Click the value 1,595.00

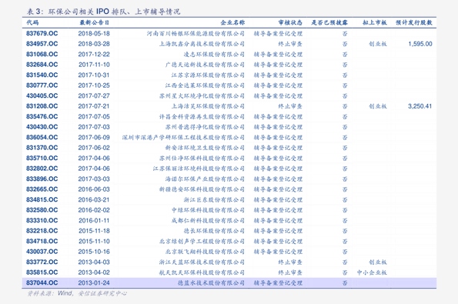tap(420, 44)
